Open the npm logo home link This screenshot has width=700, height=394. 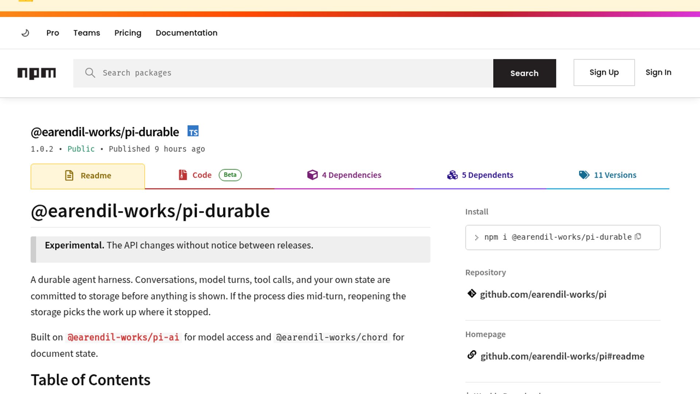point(36,73)
